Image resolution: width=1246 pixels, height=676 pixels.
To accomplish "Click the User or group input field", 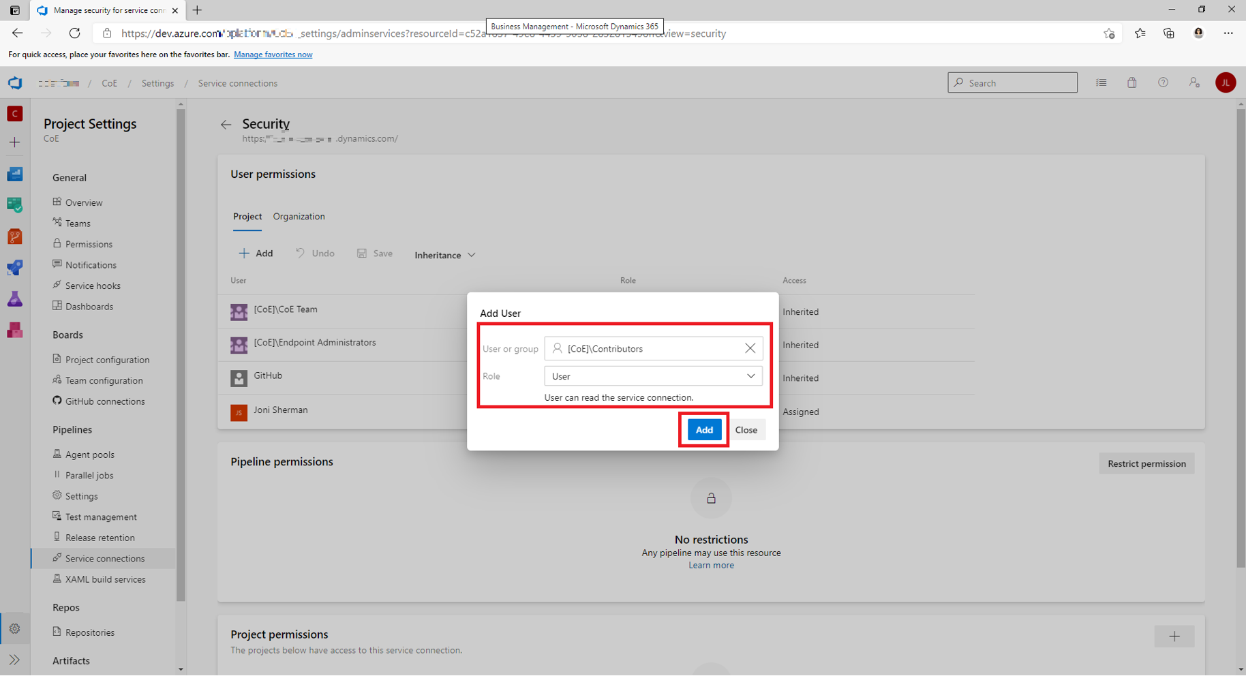I will click(653, 348).
